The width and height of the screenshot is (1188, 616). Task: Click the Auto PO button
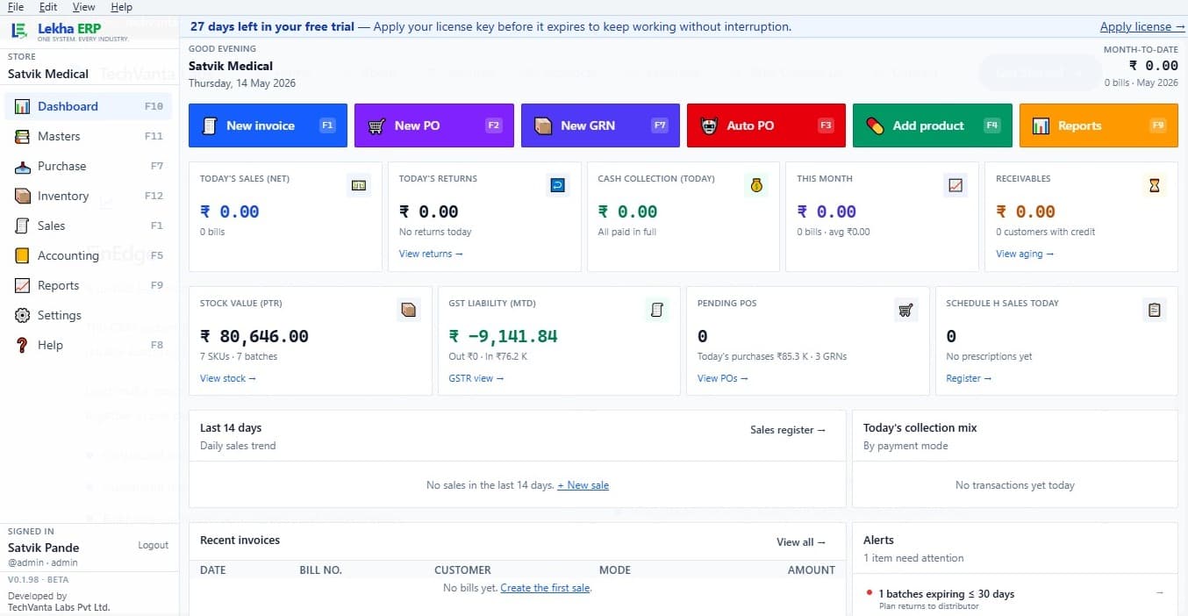click(766, 125)
